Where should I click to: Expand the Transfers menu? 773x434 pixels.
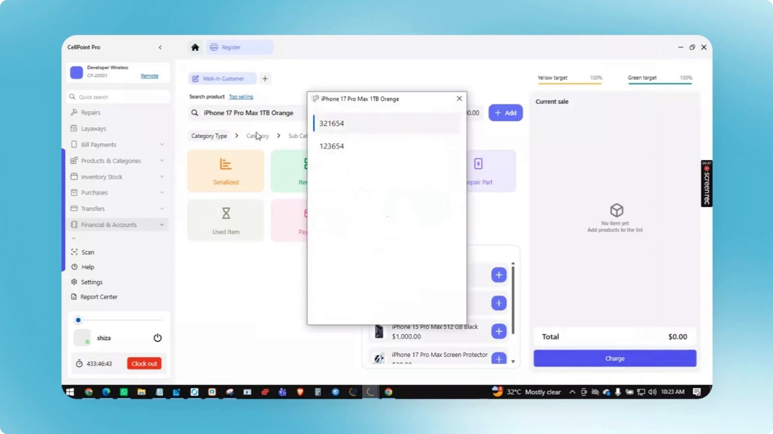[x=118, y=209]
